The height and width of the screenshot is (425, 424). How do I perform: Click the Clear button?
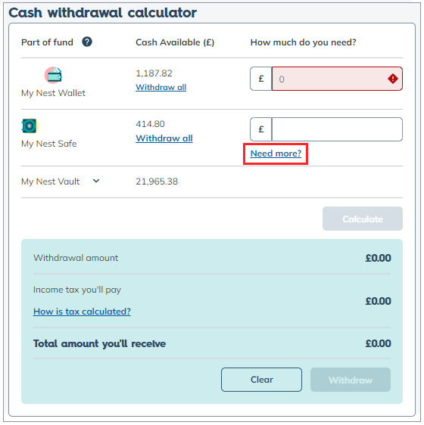[261, 380]
